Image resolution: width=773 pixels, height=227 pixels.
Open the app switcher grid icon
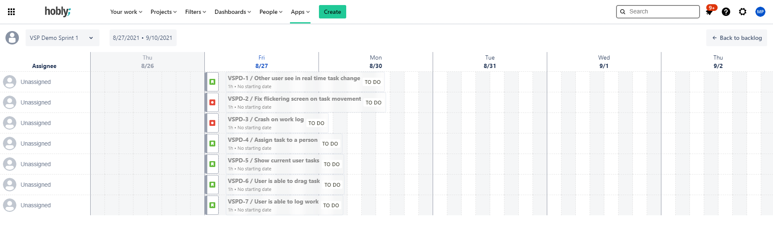11,12
